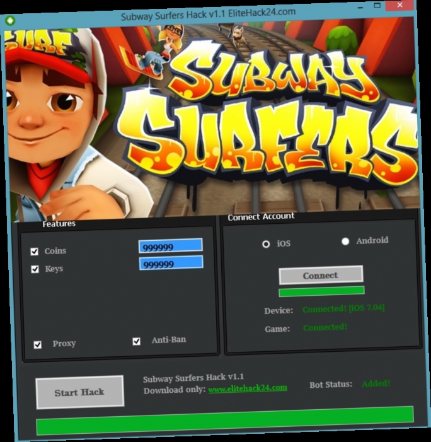Open the www.elitehack24.com link
The width and height of the screenshot is (431, 442).
coord(248,388)
